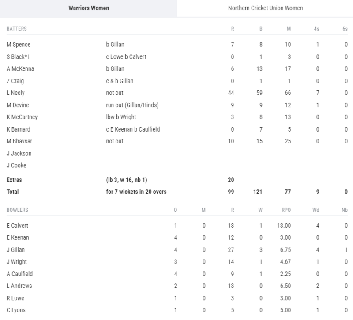Open K Barnard's profile link

tap(18, 129)
